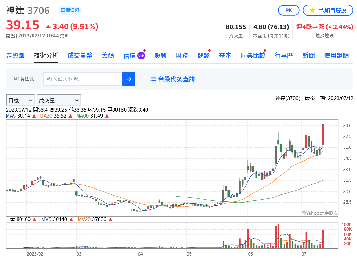This screenshot has width=357, height=258.
Task: Open the 健診 tab
Action: click(x=204, y=55)
